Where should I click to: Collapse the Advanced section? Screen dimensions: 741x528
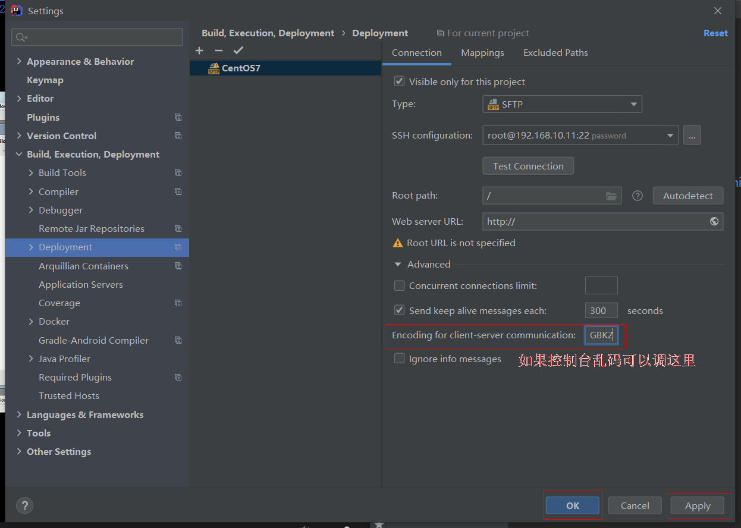point(398,265)
